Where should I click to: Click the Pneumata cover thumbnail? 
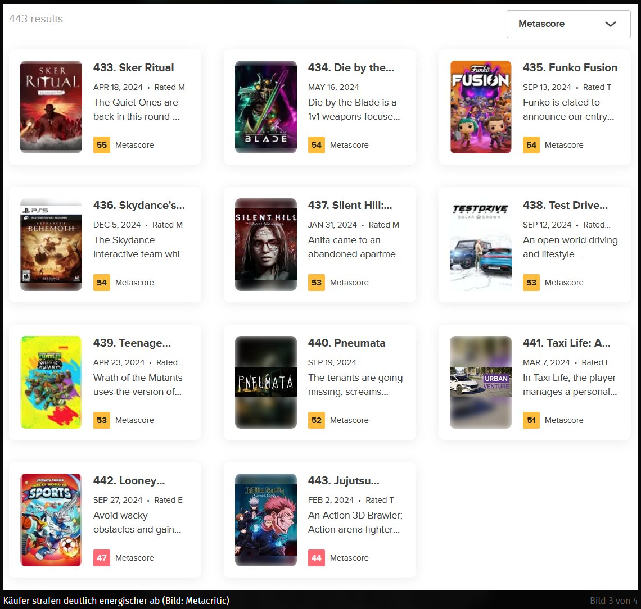[x=266, y=382]
